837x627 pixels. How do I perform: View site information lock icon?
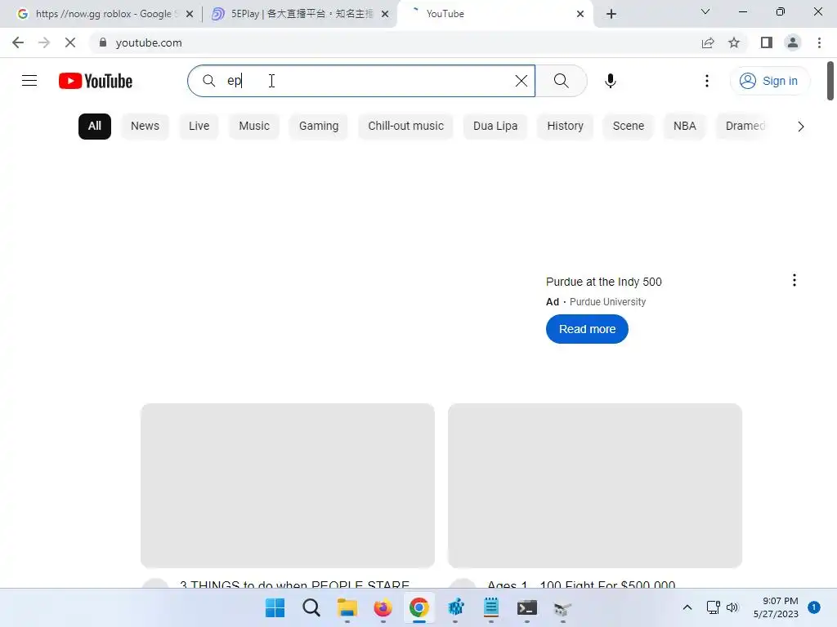click(x=103, y=42)
